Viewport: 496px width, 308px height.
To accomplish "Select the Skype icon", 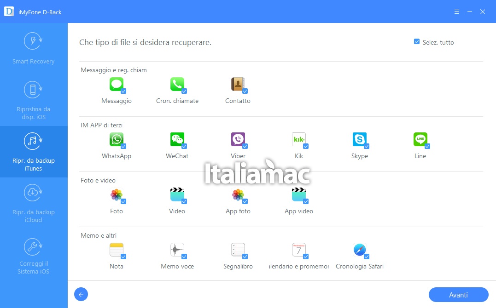I will (359, 139).
